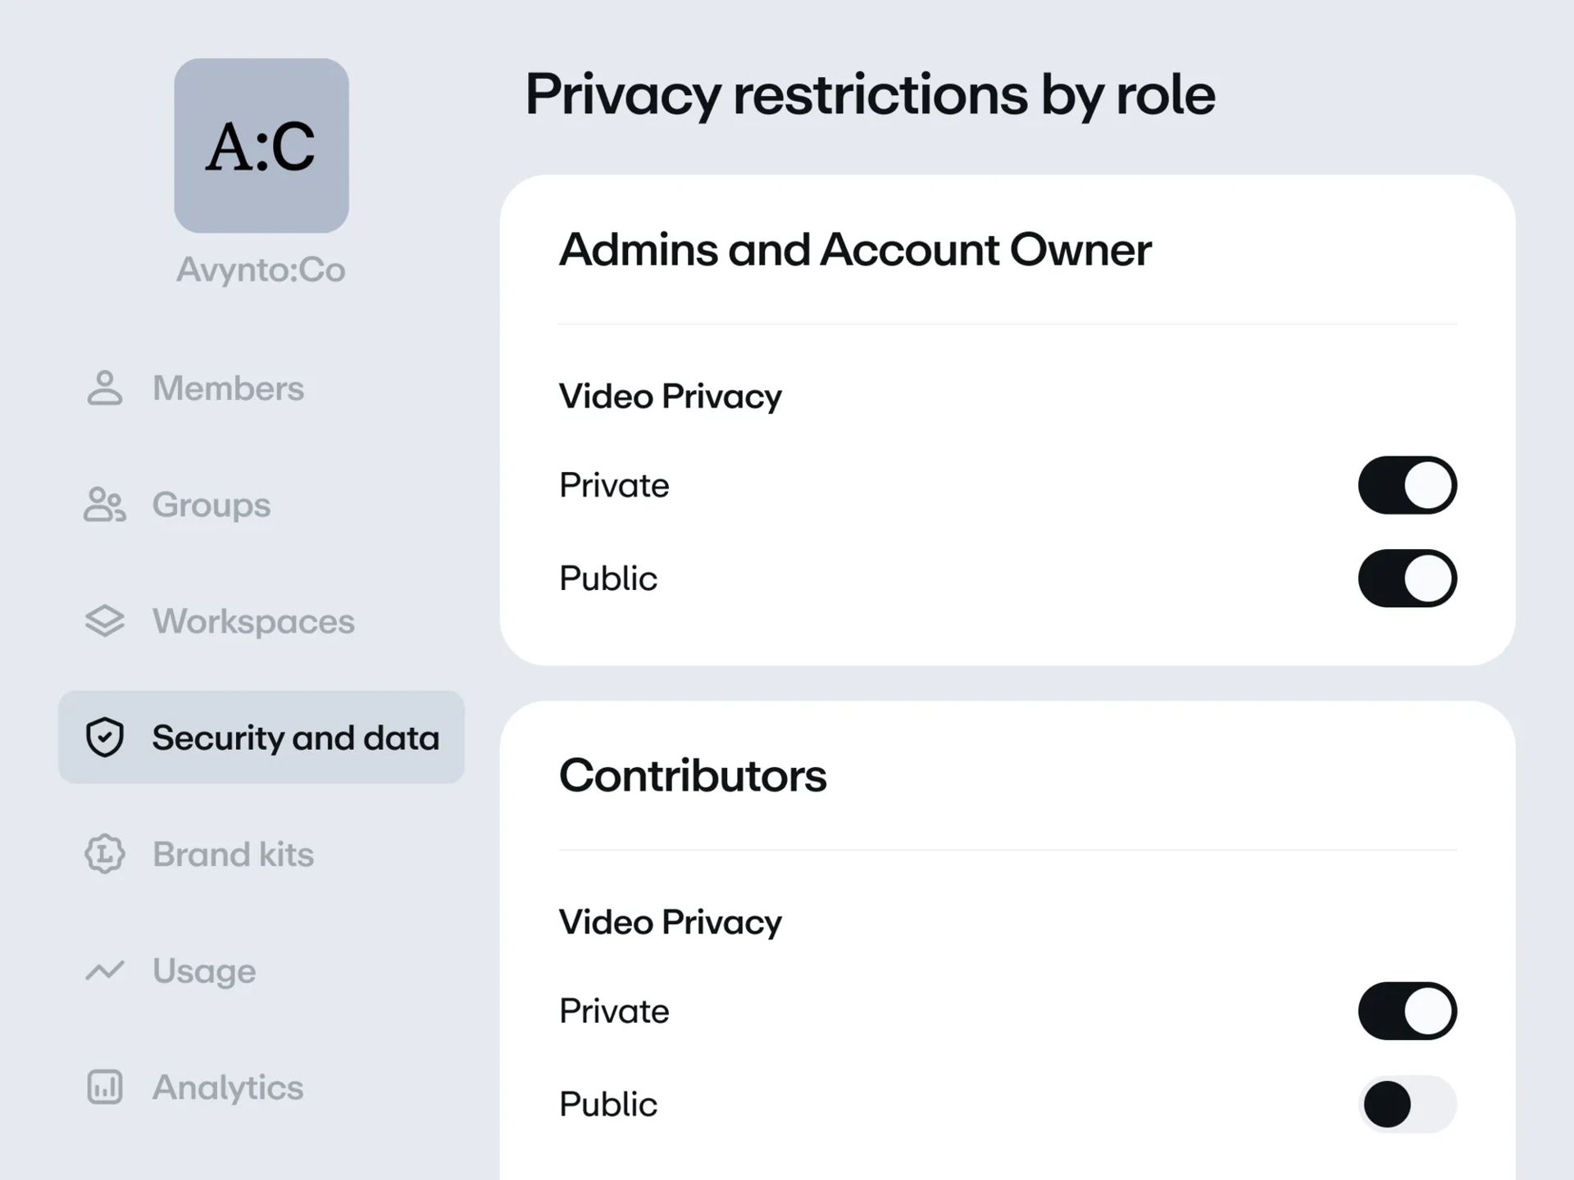This screenshot has width=1574, height=1180.
Task: Enable Public video toggle for Contributors
Action: (x=1407, y=1105)
